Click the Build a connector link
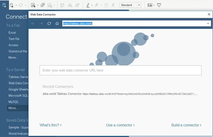213x137 pixels. (x=186, y=125)
